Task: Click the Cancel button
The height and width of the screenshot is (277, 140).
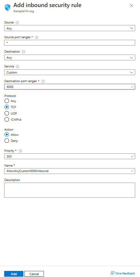Action: pyautogui.click(x=34, y=274)
